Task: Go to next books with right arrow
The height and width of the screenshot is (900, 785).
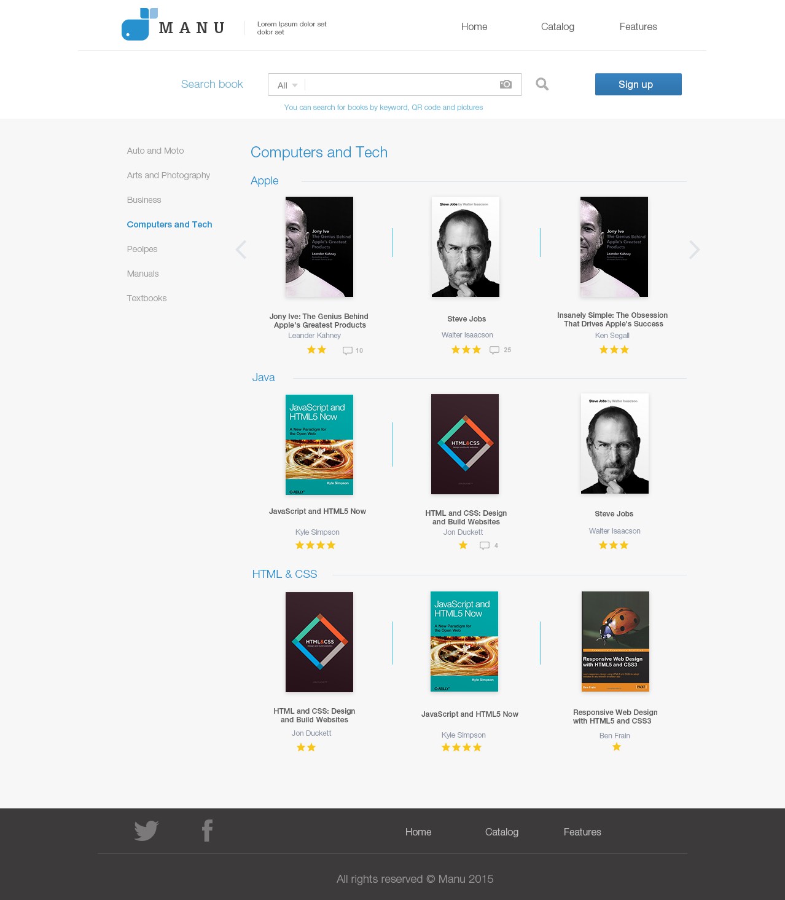Action: (694, 250)
